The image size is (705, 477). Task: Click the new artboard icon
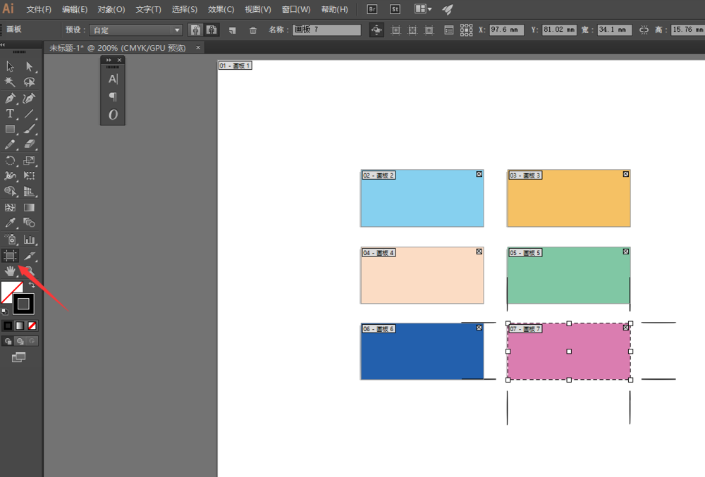coord(233,30)
